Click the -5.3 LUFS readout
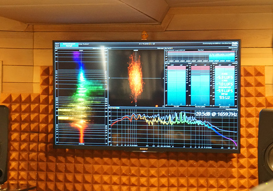 (x=225, y=77)
